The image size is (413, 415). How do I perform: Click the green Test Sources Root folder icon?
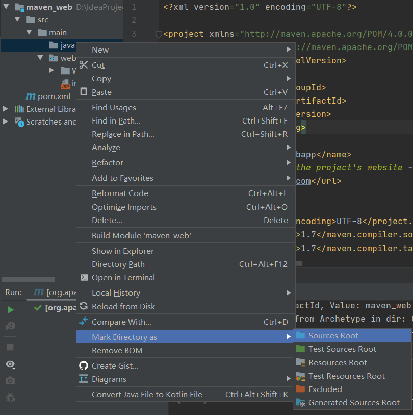click(300, 349)
